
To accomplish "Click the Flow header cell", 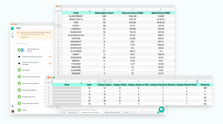I will tap(67, 85).
